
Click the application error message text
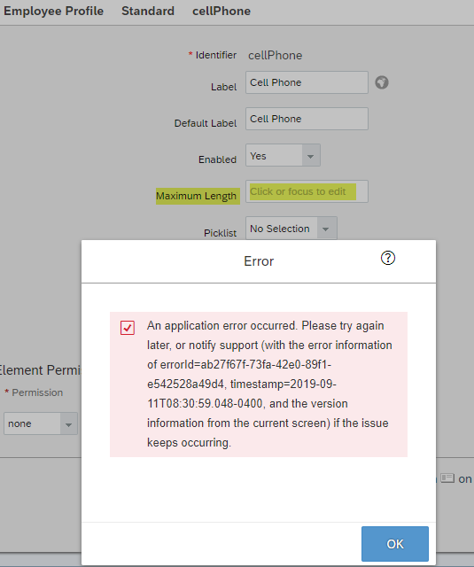[269, 384]
